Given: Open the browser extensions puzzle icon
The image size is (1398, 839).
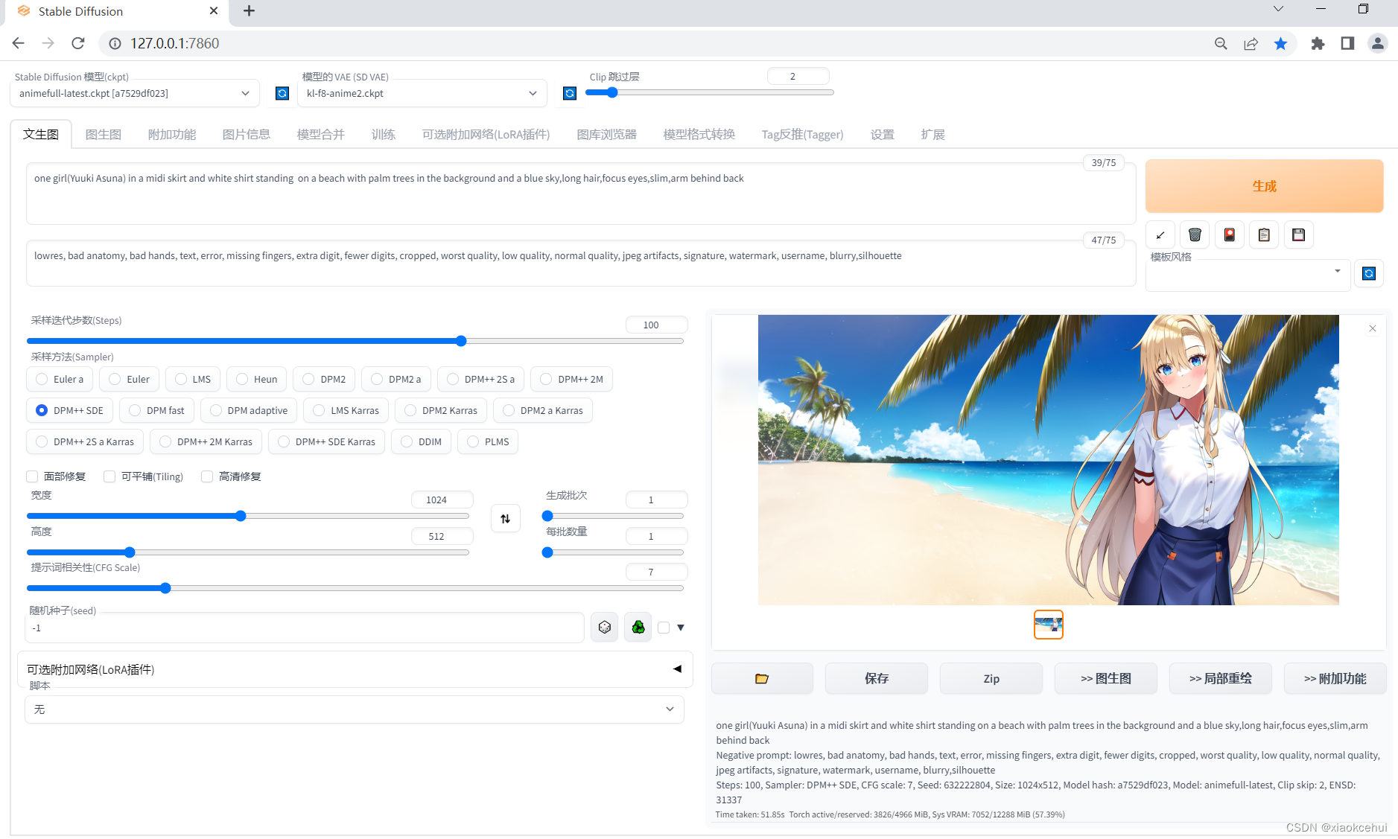Looking at the screenshot, I should click(x=1318, y=43).
